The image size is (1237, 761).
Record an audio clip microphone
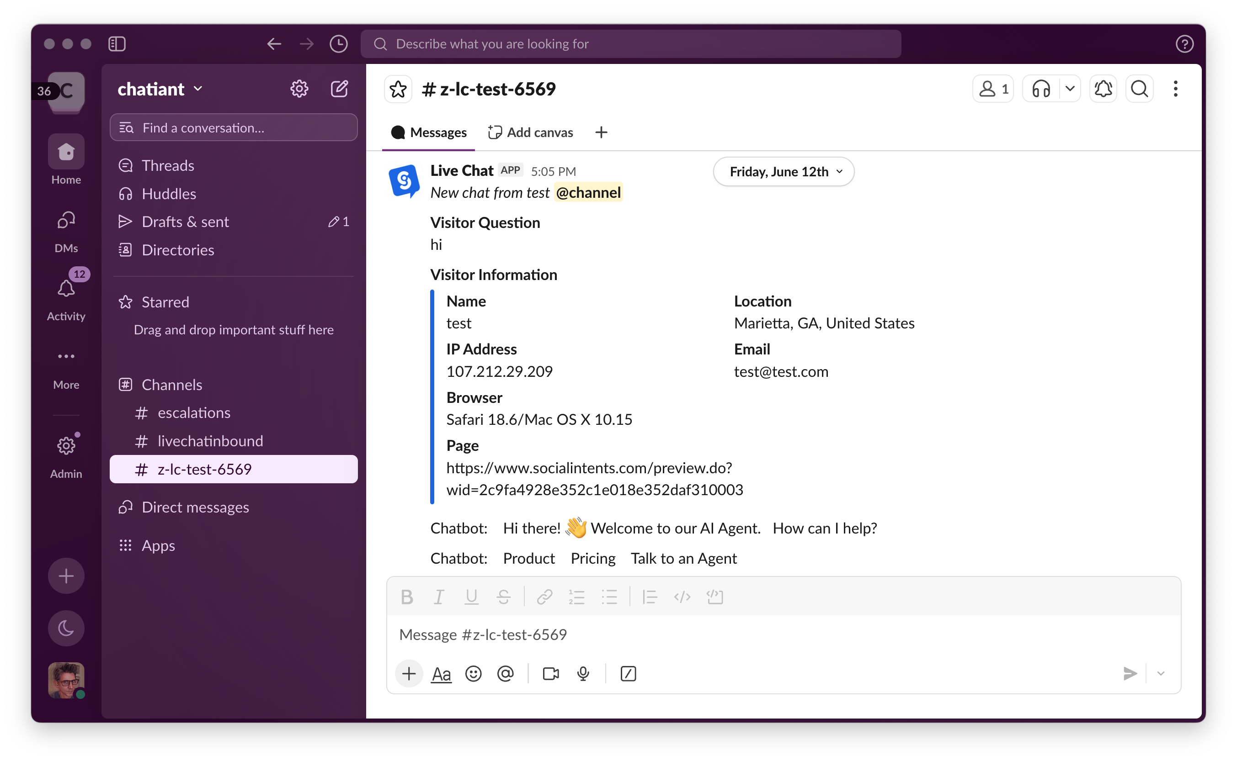583,673
